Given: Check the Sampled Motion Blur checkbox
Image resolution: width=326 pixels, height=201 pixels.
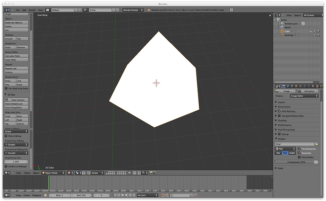Looking at the screenshot, I should point(279,116).
